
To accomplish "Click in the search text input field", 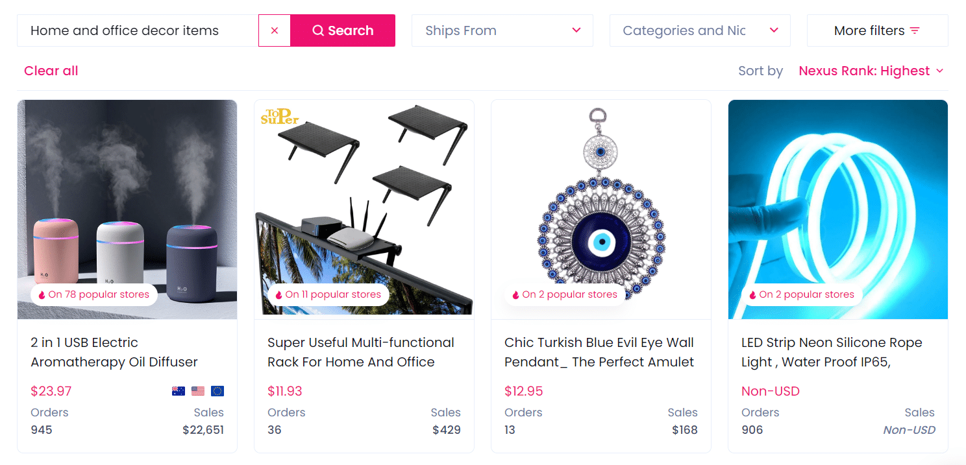I will 138,30.
